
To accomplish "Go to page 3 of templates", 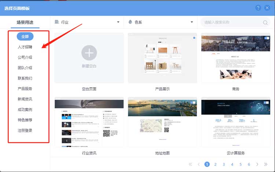I will tap(224, 165).
